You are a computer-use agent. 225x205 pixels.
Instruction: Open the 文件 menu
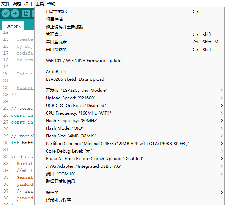pos(6,3)
